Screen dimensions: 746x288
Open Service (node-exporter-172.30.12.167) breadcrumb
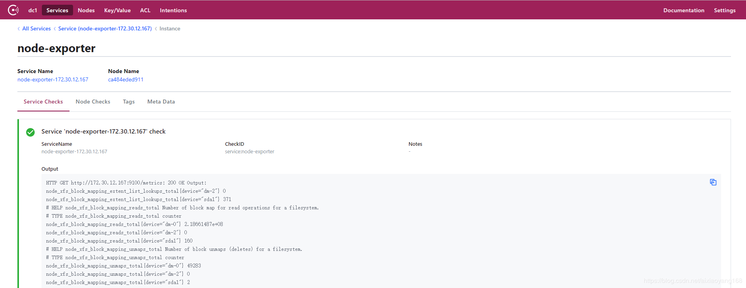pos(105,29)
